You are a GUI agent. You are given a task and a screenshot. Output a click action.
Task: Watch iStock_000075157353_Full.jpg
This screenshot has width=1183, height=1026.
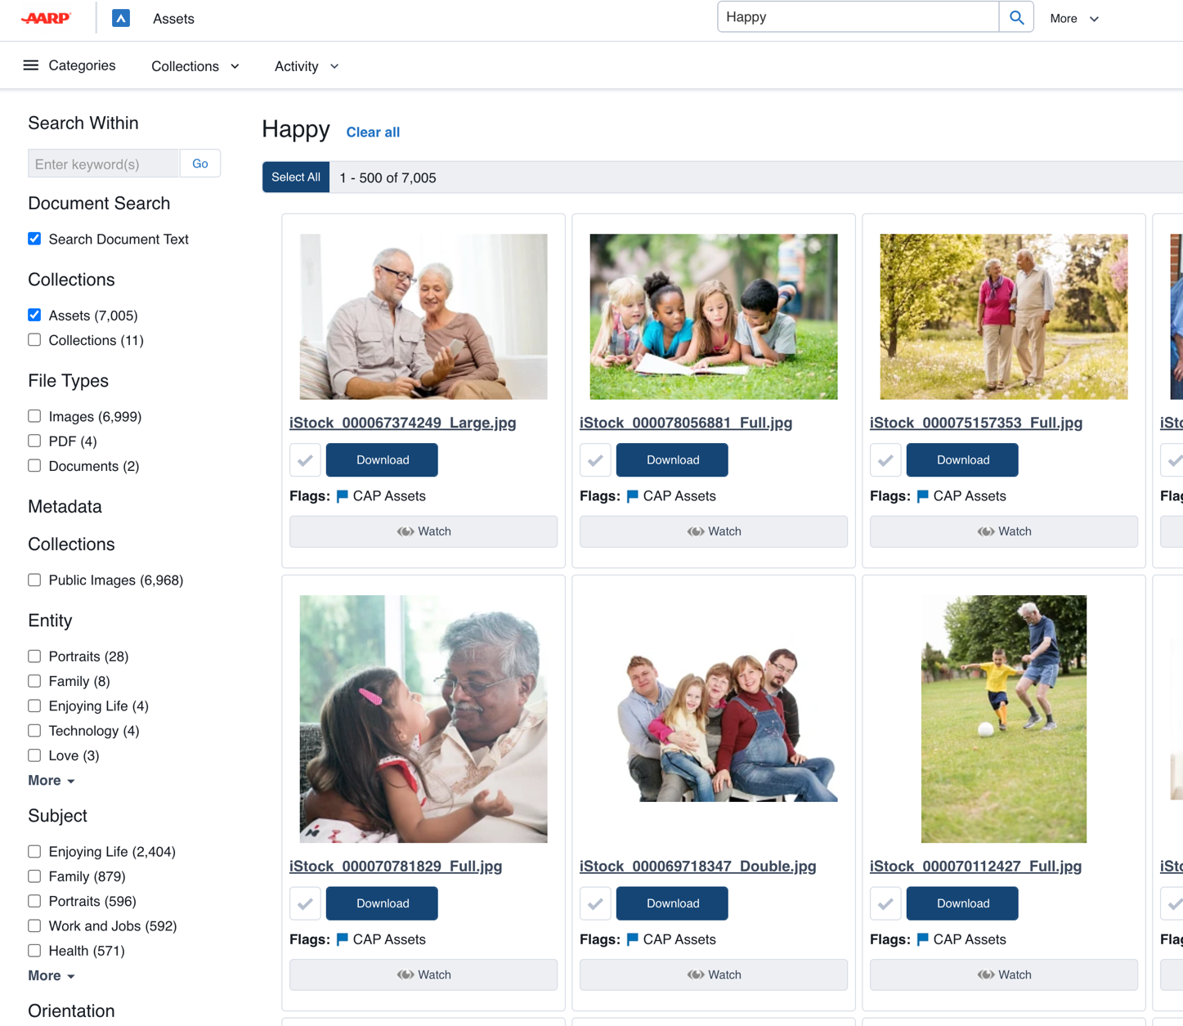click(1004, 531)
